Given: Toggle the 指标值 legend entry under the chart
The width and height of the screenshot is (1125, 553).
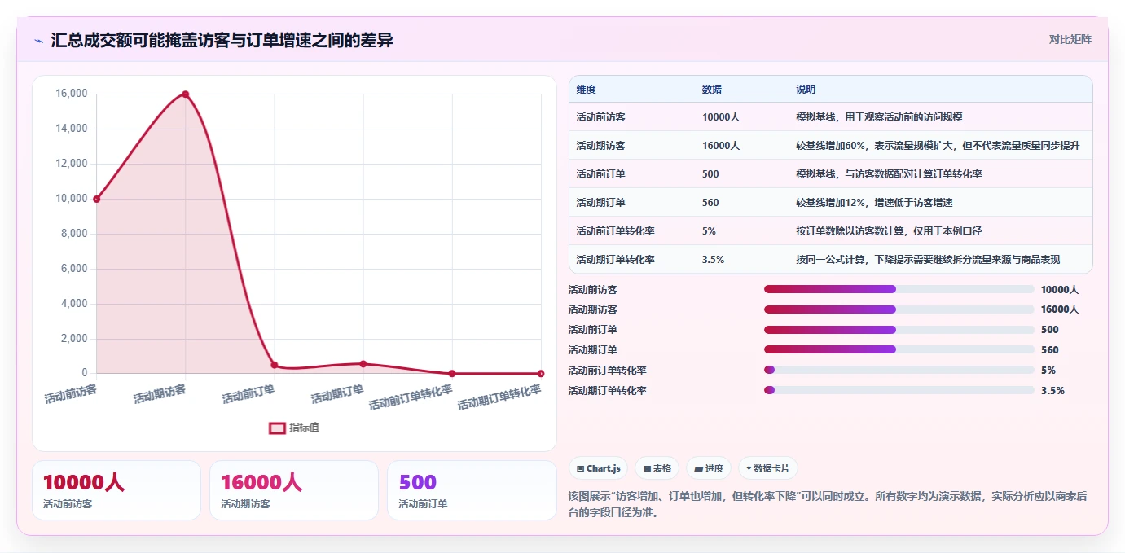Looking at the screenshot, I should pos(294,428).
